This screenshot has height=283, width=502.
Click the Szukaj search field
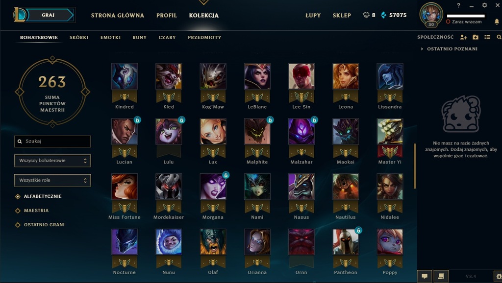point(52,141)
